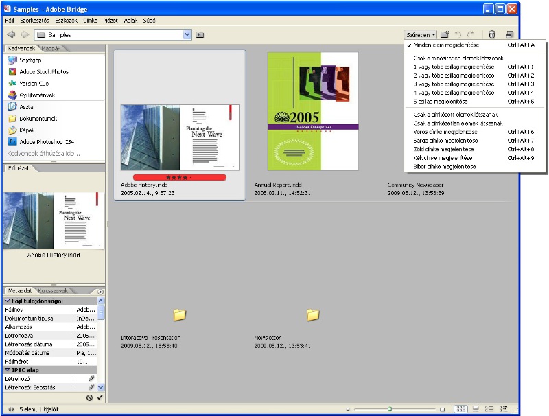Image resolution: width=549 pixels, height=416 pixels.
Task: Switch to filmstrip view icon
Action: 476,408
